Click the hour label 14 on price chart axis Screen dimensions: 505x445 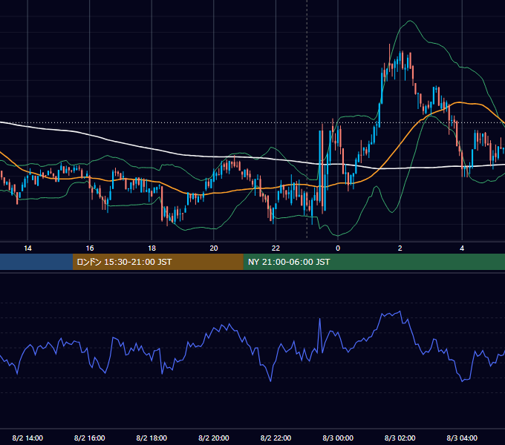27,248
